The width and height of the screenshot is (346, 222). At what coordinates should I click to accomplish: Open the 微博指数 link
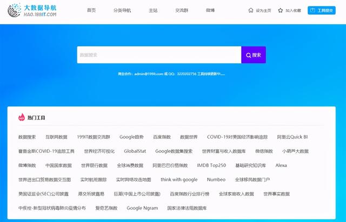click(27, 165)
